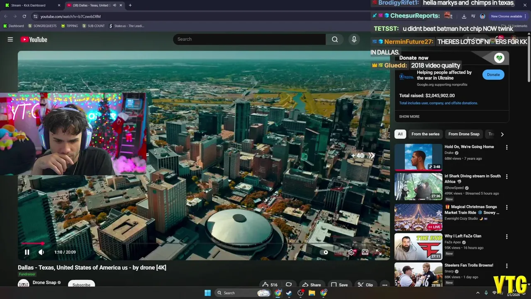Open the TIPPING bookmark
The width and height of the screenshot is (531, 299).
tap(69, 26)
